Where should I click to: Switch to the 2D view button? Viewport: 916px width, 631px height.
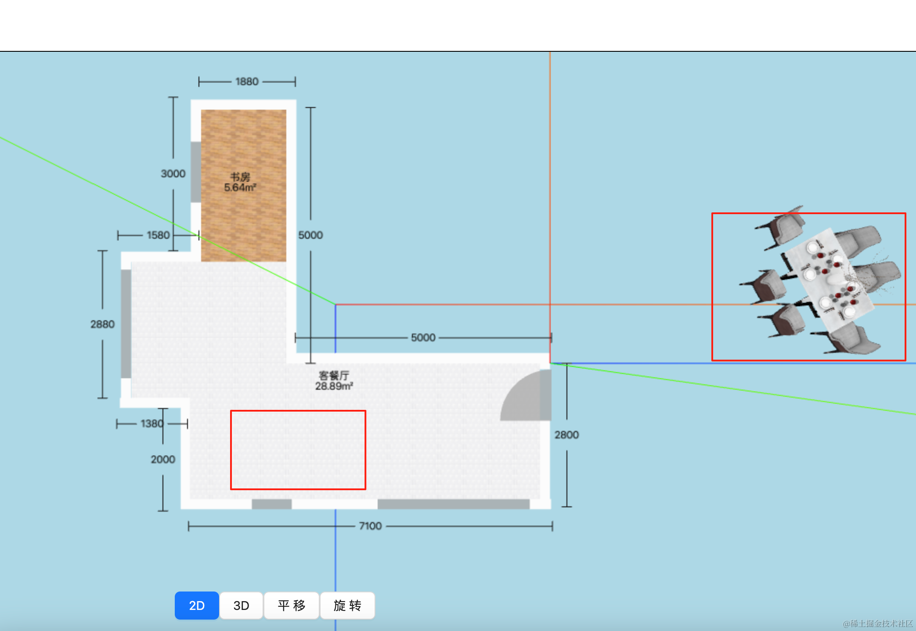[x=197, y=606]
